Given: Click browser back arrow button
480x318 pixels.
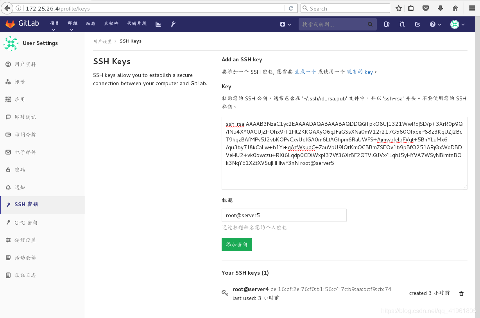Looking at the screenshot, I should [7, 8].
